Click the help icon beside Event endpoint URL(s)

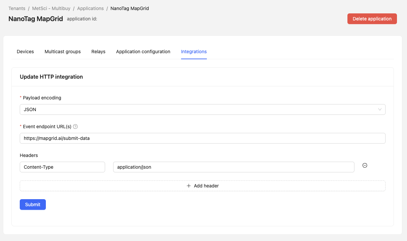click(75, 127)
